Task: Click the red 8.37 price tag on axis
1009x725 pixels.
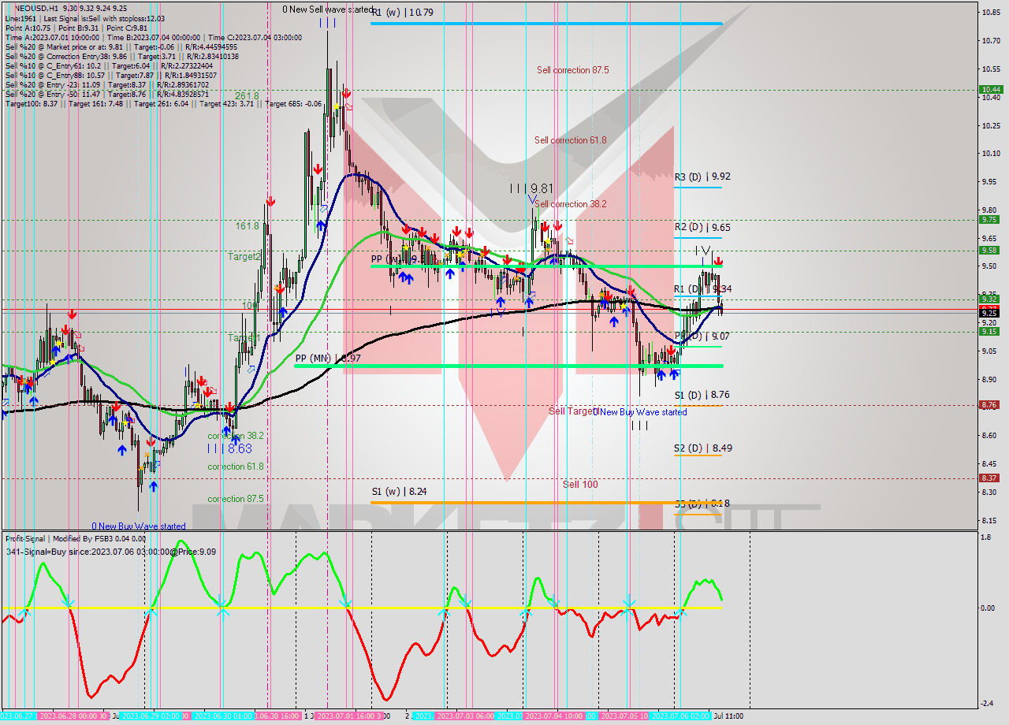Action: point(990,478)
